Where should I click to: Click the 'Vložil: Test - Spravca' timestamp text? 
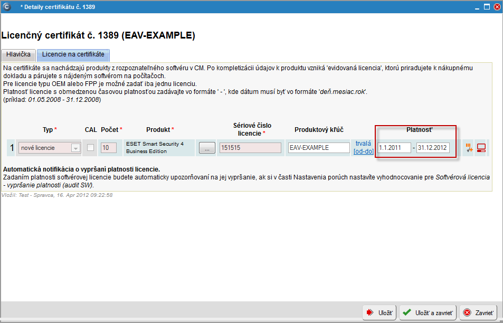pos(57,195)
